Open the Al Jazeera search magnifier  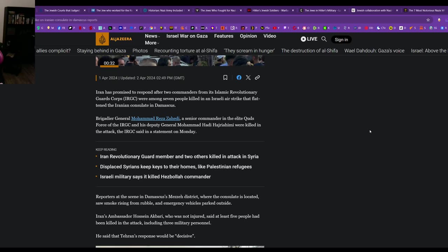pyautogui.click(x=324, y=39)
